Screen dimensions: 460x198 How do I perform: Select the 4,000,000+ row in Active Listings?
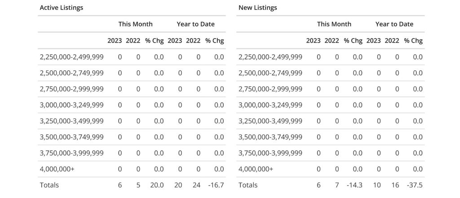(x=57, y=169)
